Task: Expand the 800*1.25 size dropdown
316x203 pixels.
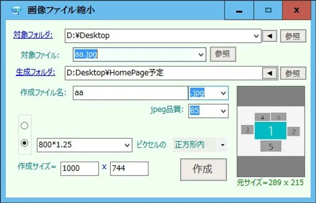Action: point(127,145)
